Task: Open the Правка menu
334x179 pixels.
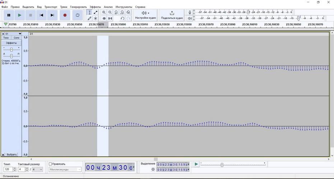Action: pyautogui.click(x=15, y=7)
